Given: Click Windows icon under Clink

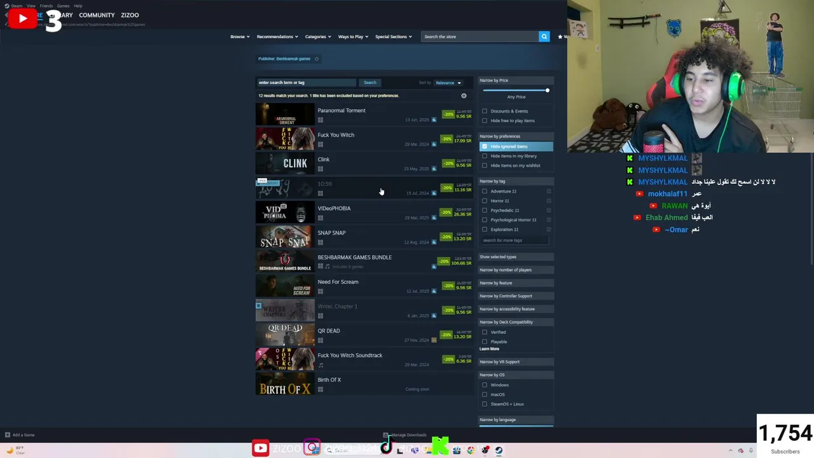Looking at the screenshot, I should 321,169.
